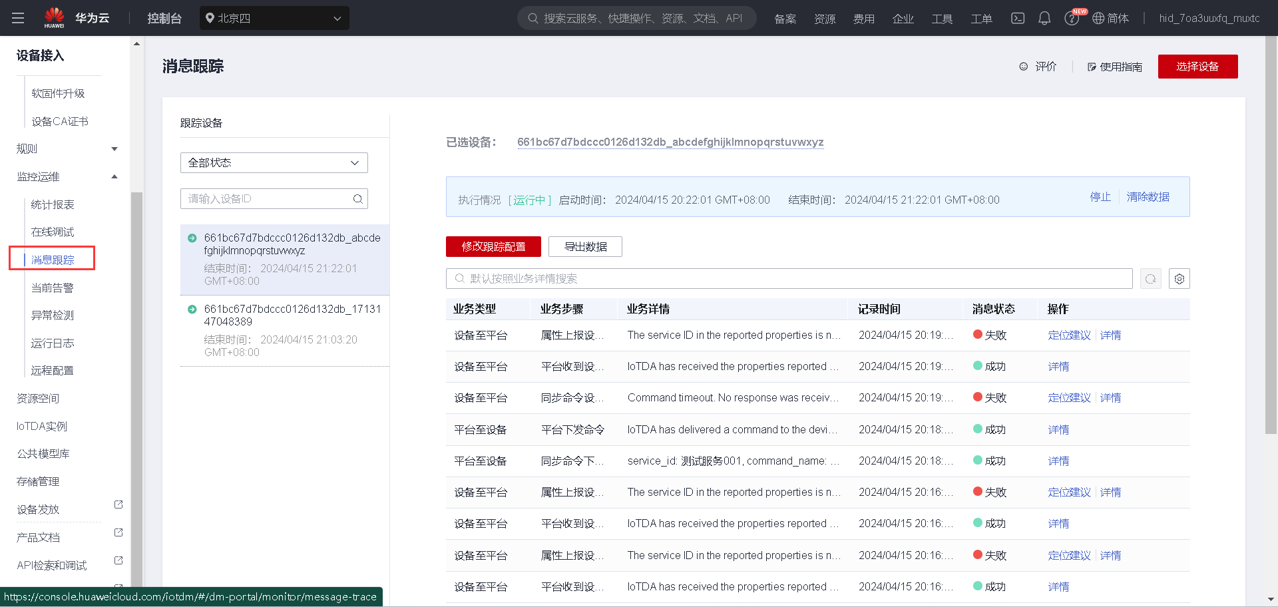Open the notifications bell

(1044, 18)
